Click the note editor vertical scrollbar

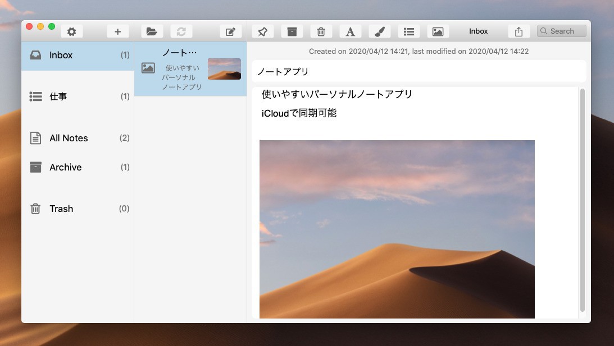(x=582, y=199)
